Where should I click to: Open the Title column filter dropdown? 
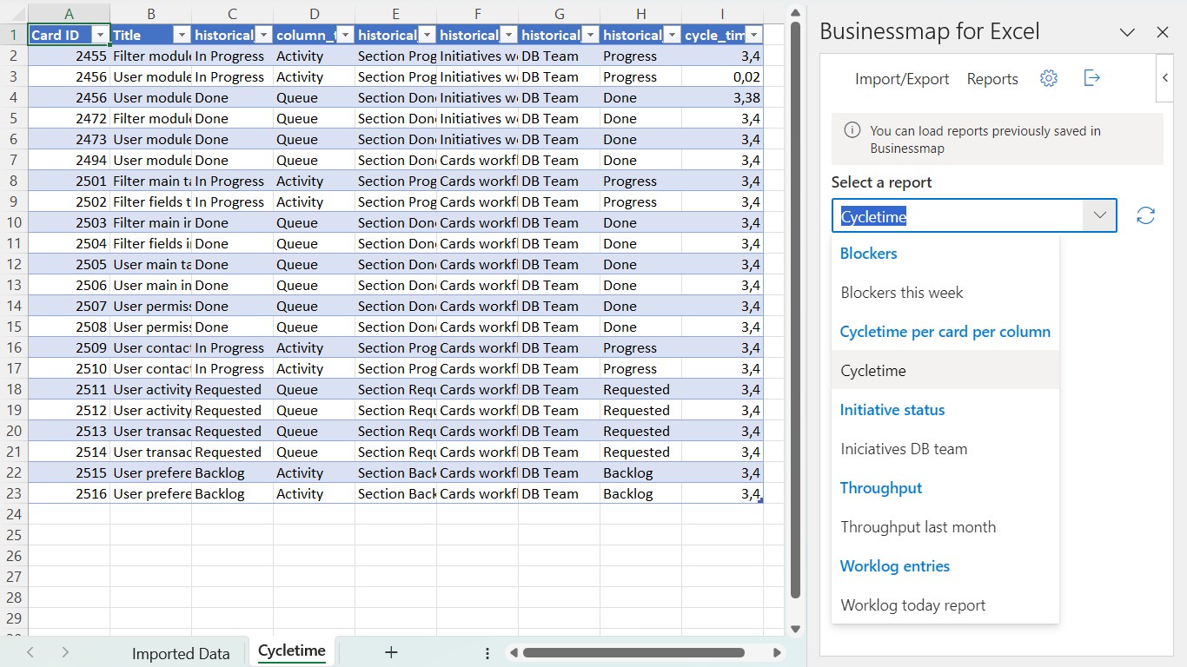(182, 35)
